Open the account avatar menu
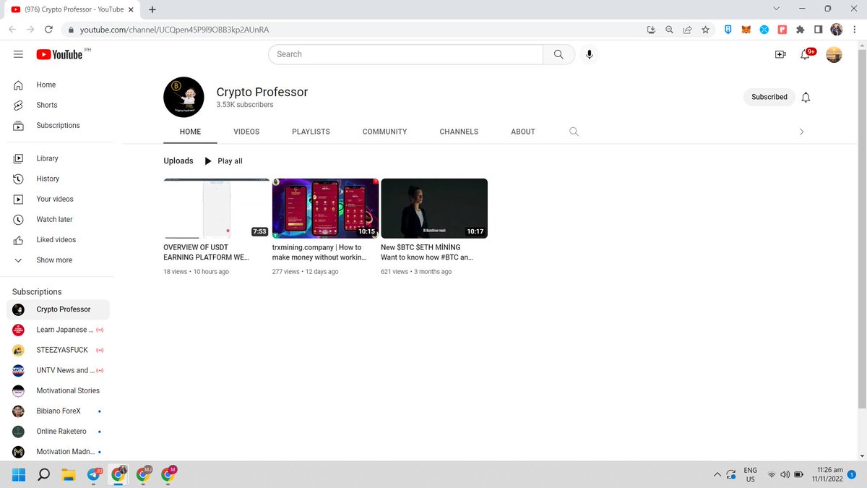Image resolution: width=867 pixels, height=488 pixels. tap(834, 54)
